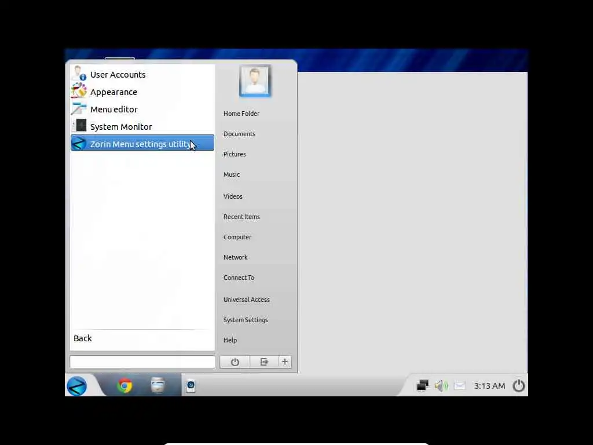The width and height of the screenshot is (593, 445).
Task: Open Pictures folder link
Action: click(x=235, y=154)
